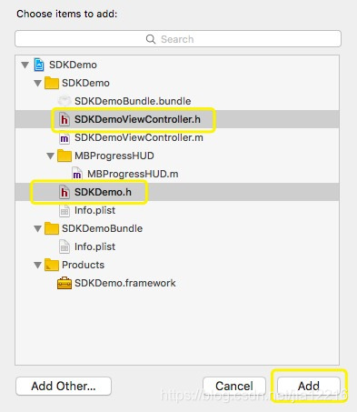Click the MBProgressHUD folder icon
This screenshot has width=357, height=412.
[x=64, y=156]
